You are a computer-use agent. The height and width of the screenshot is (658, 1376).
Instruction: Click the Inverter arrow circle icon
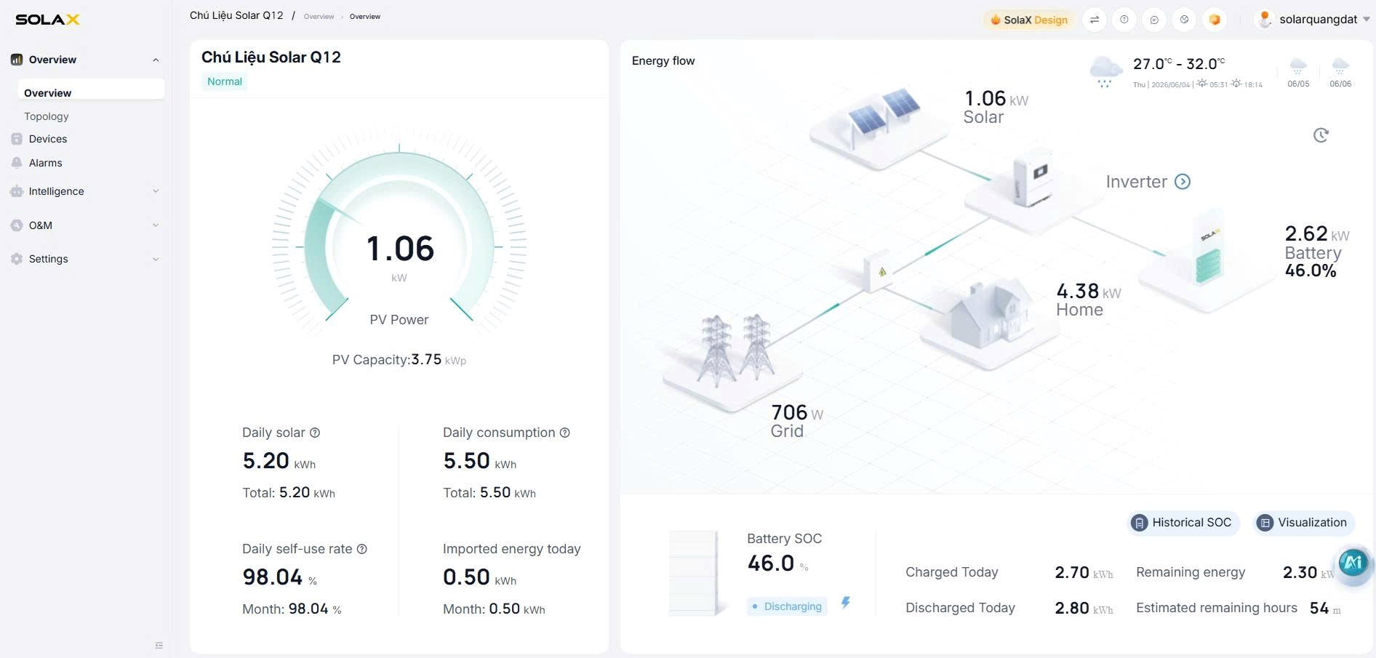click(1183, 182)
